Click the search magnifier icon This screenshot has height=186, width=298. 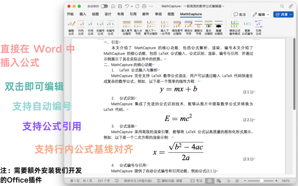[282, 6]
